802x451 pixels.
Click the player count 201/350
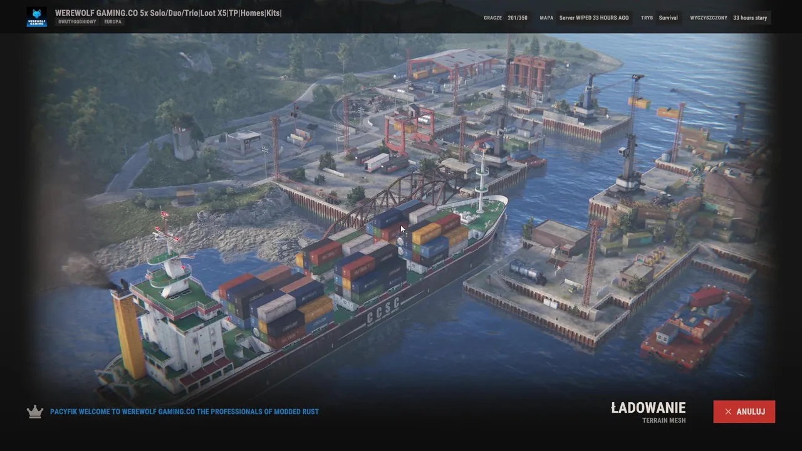[518, 18]
